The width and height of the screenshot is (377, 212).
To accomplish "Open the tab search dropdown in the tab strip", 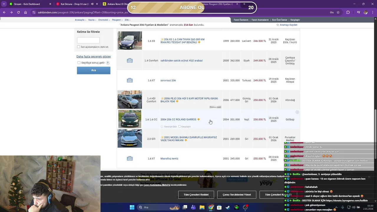I will click(4, 4).
